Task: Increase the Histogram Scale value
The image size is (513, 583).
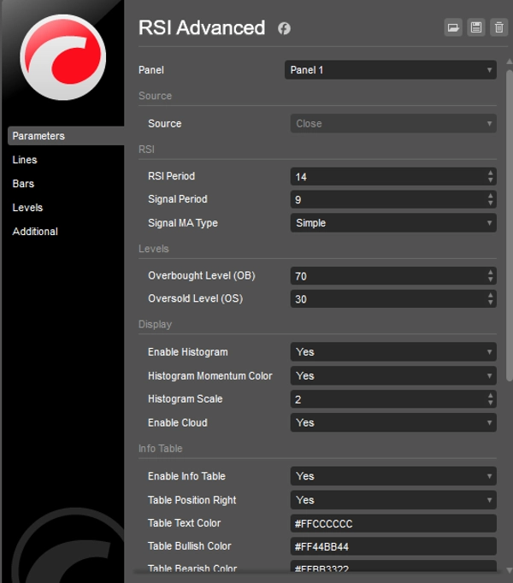Action: tap(490, 396)
